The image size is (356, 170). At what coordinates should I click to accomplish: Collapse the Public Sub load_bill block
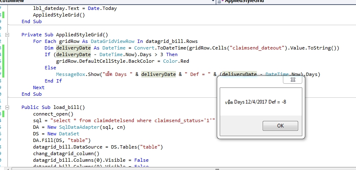point(7,107)
